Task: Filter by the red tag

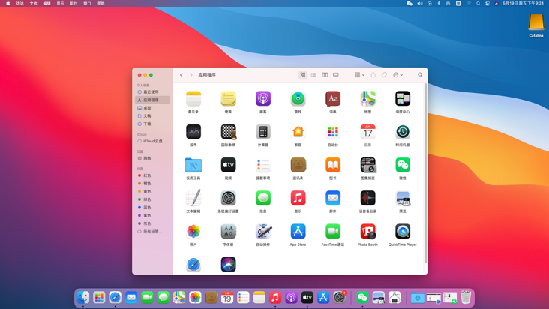Action: 153,175
